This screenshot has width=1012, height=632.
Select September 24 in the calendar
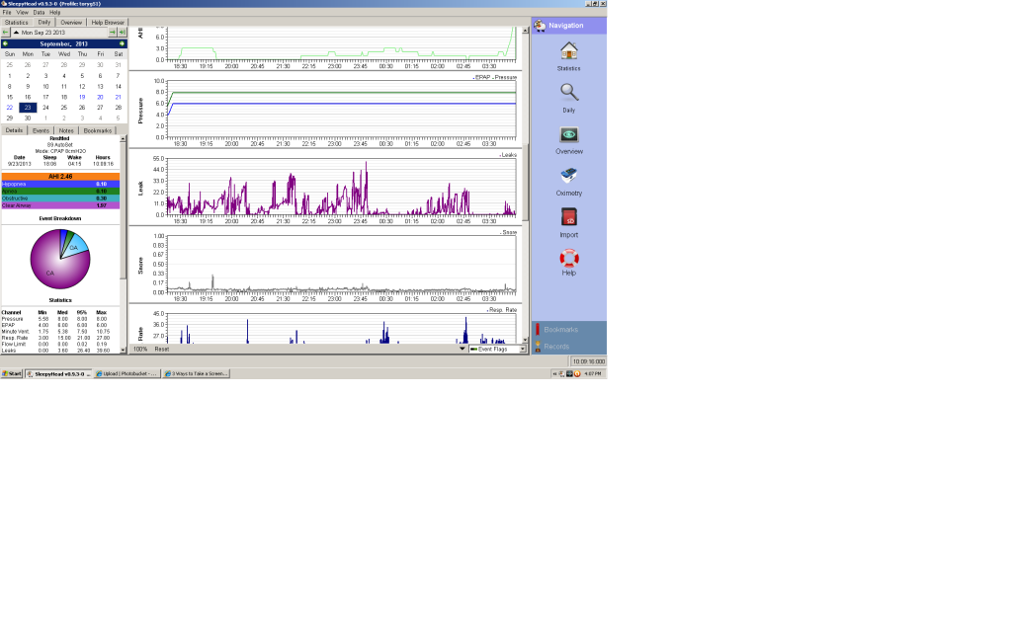coord(45,108)
